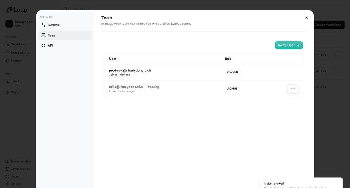350x188 pixels.
Task: Open Nicelydone workspace switcher in sidebar
Action: coord(19,24)
